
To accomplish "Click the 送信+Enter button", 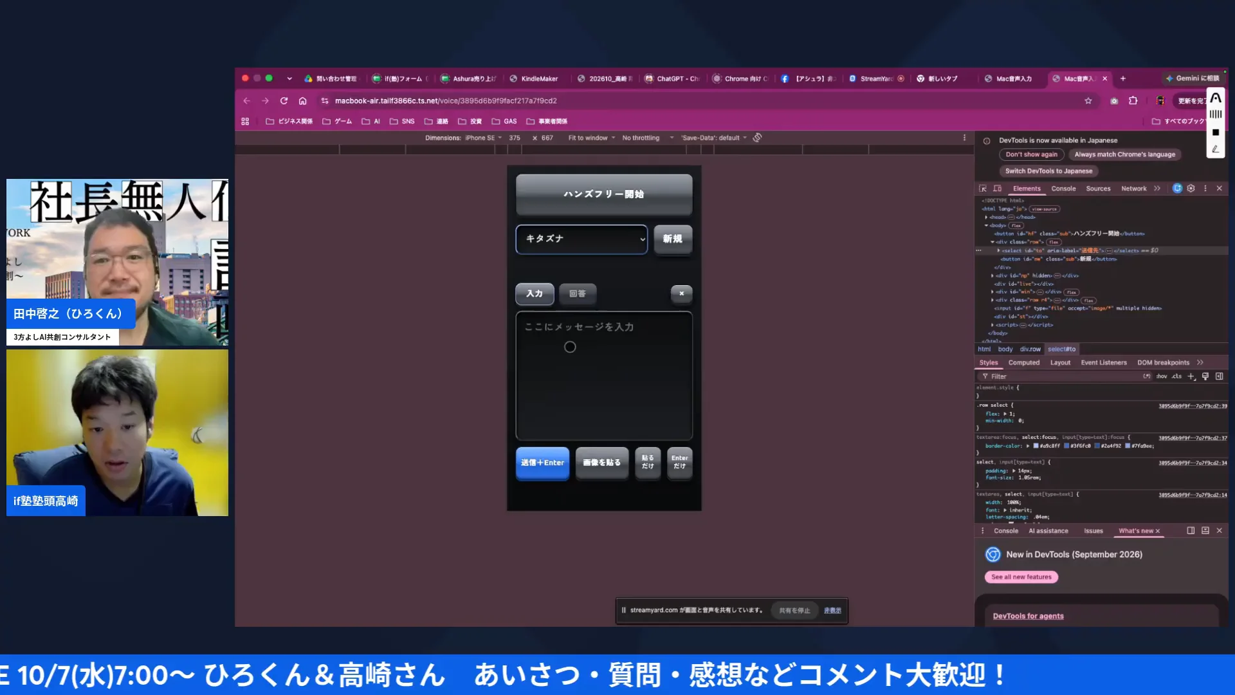I will click(542, 463).
